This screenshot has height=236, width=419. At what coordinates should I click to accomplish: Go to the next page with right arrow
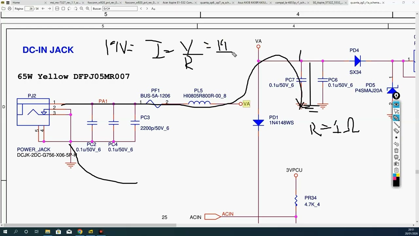(49, 9)
